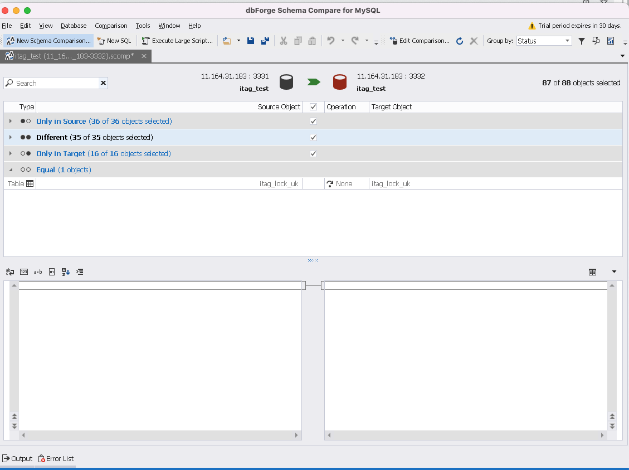This screenshot has height=470, width=629.
Task: Close the itag_test scomp tab
Action: [144, 56]
